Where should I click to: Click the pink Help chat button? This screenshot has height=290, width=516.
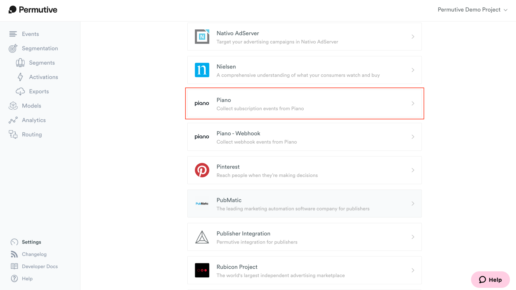tap(490, 280)
